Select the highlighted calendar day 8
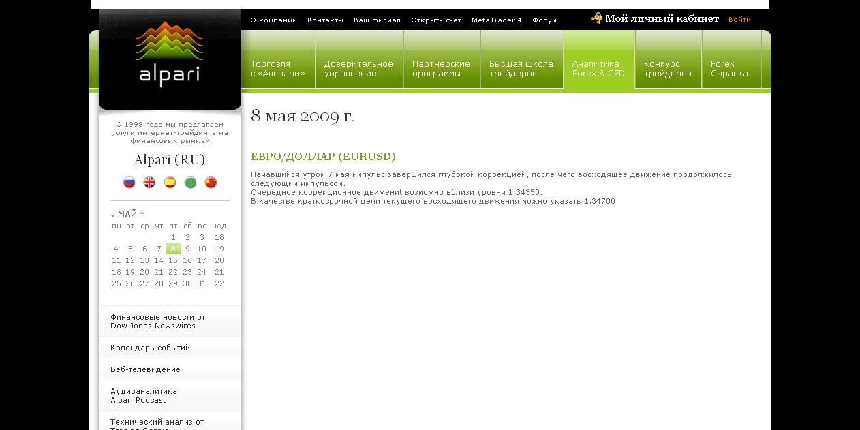Image resolution: width=860 pixels, height=430 pixels. [173, 249]
